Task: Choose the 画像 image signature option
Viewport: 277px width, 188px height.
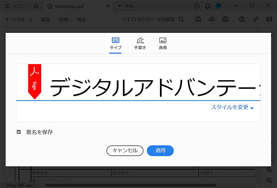Action: click(x=163, y=44)
